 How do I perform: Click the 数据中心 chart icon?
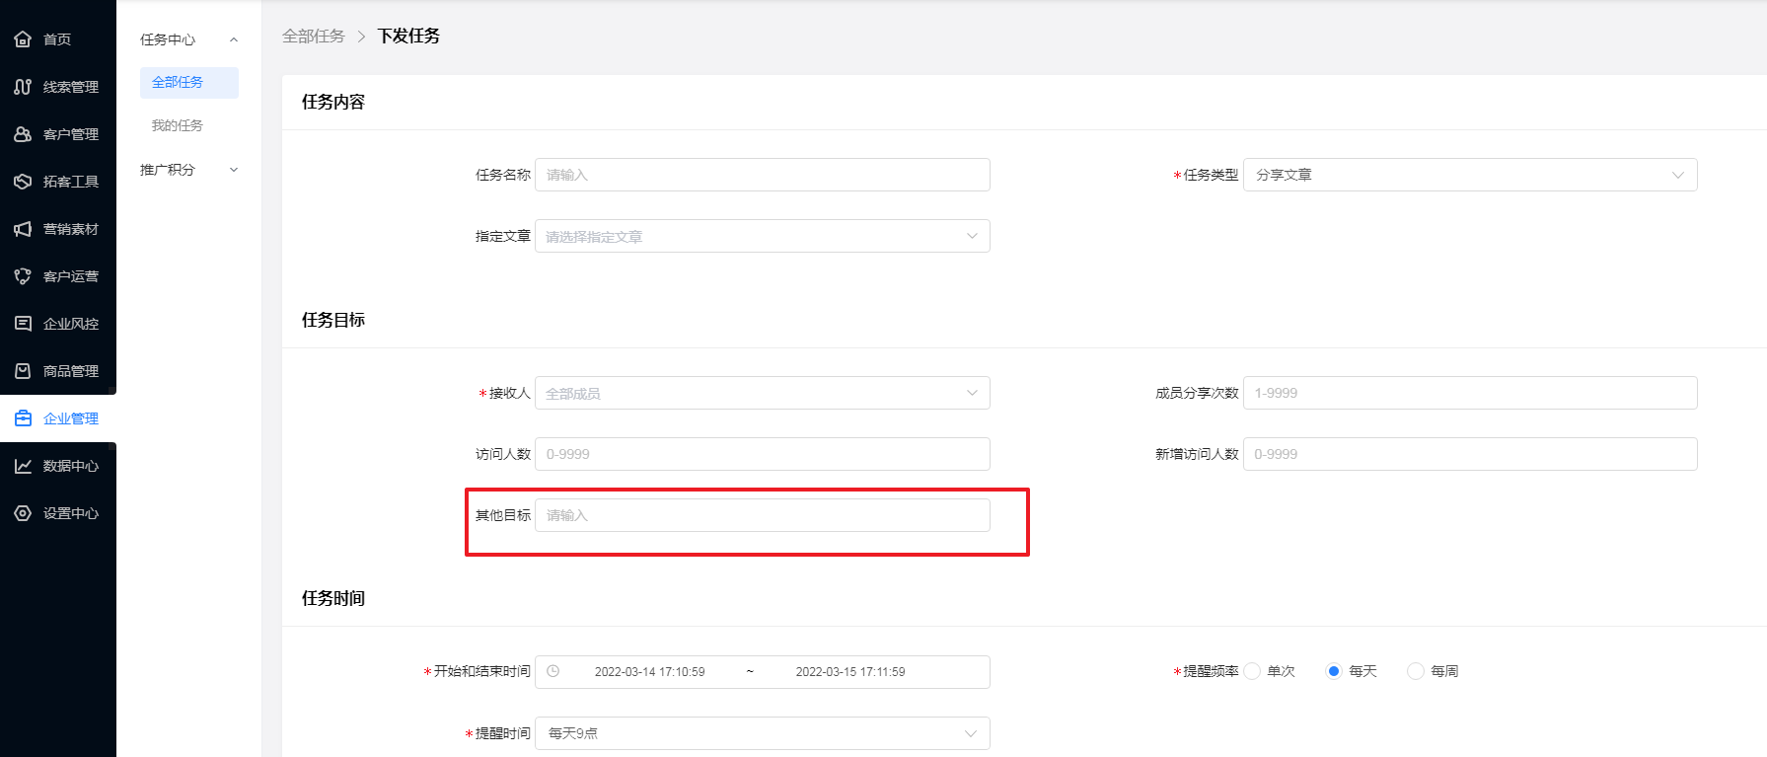(23, 466)
